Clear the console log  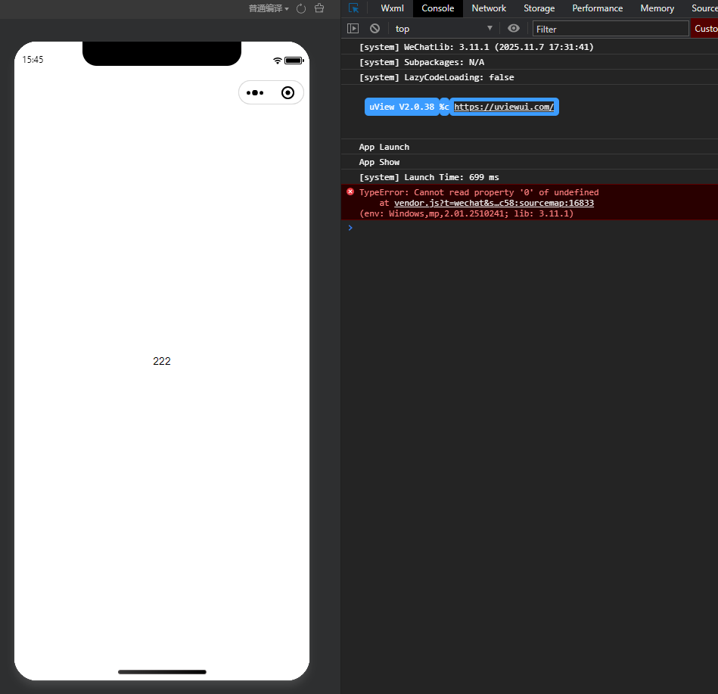coord(375,29)
